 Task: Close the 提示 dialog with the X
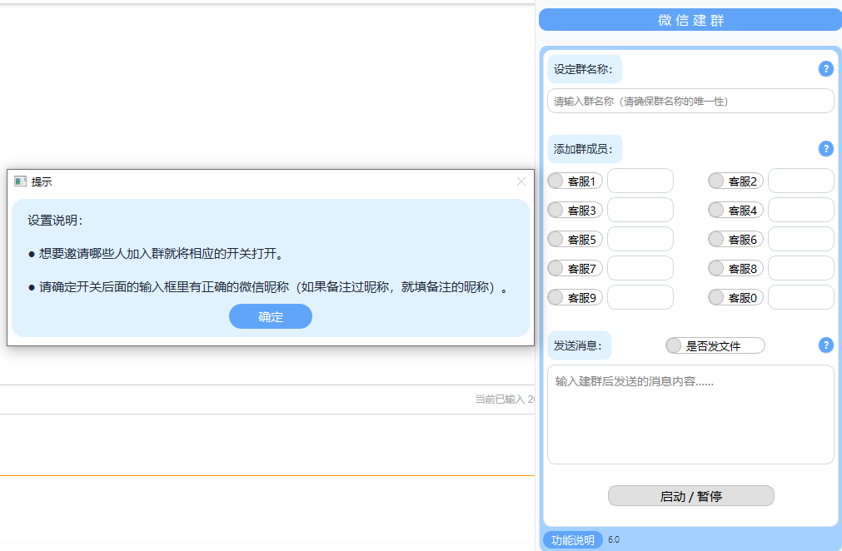521,181
